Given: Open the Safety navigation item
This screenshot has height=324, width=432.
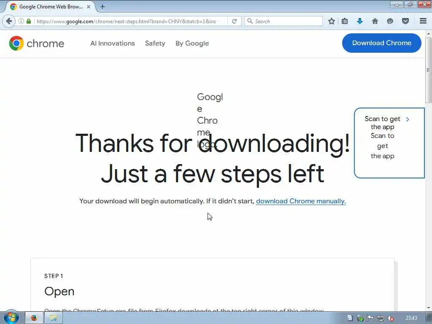Looking at the screenshot, I should click(155, 43).
